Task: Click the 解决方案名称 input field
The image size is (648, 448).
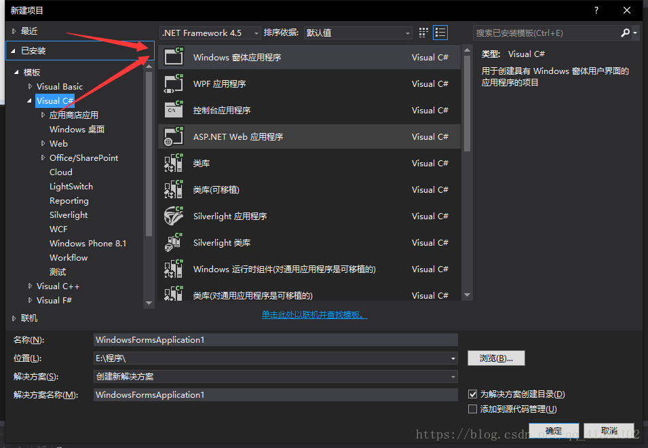Action: pos(275,394)
